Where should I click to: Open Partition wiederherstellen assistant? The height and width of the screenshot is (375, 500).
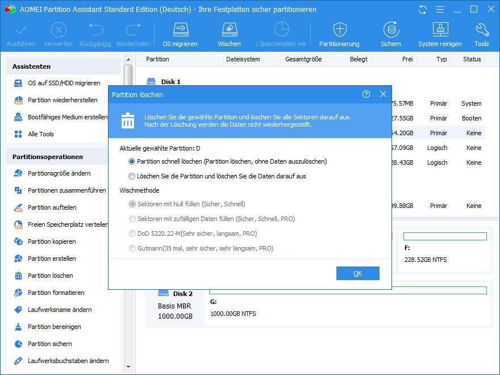pos(64,100)
